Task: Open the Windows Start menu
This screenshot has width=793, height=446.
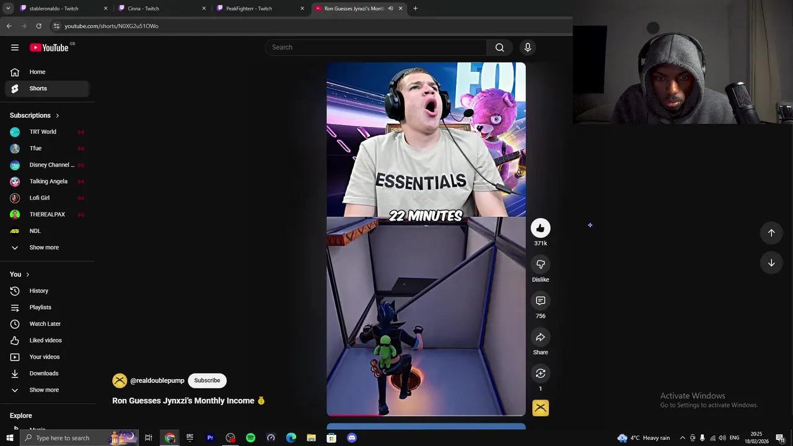Action: pyautogui.click(x=9, y=438)
